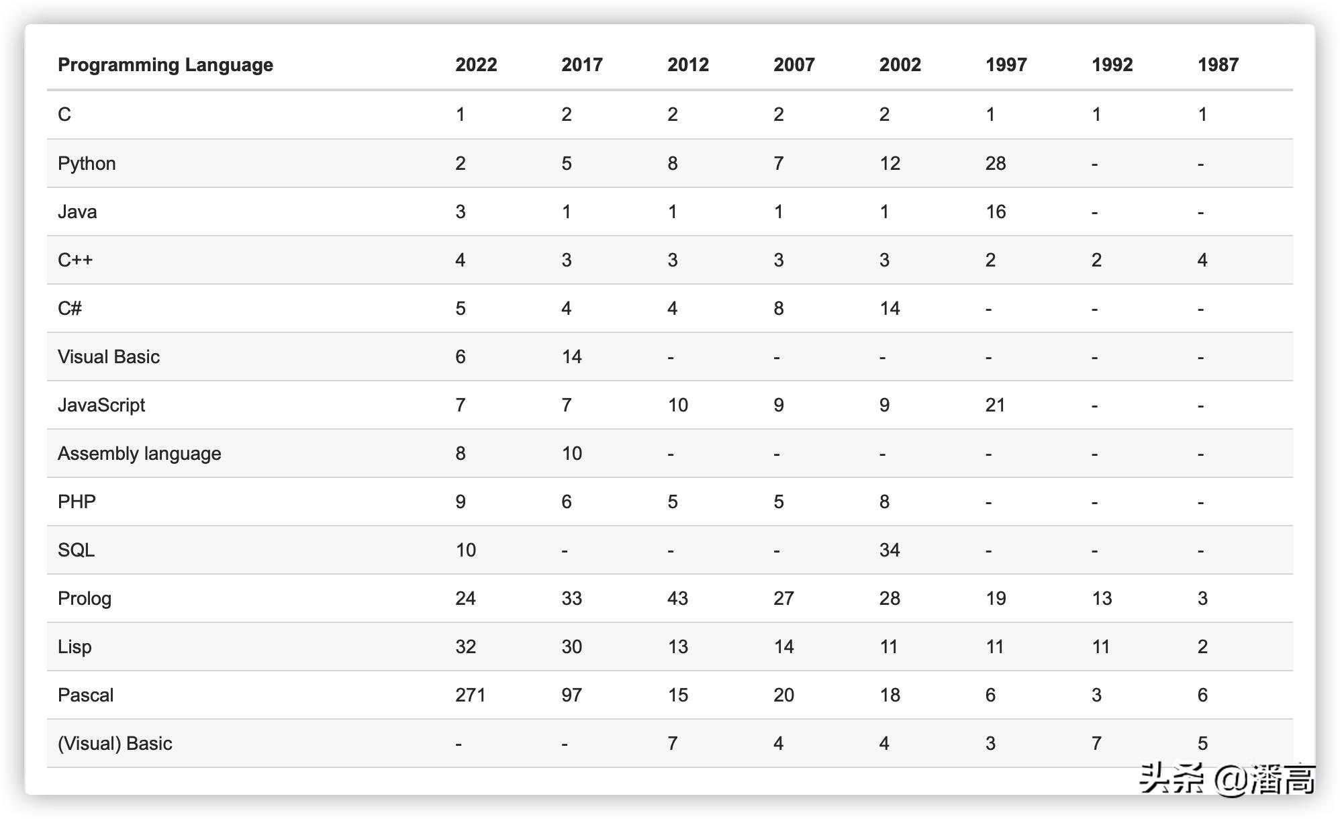The height and width of the screenshot is (819, 1340).
Task: Click the Lisp language name
Action: tap(75, 647)
